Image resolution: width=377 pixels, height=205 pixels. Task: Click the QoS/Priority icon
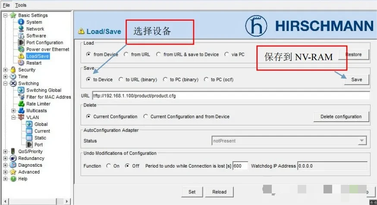click(13, 151)
